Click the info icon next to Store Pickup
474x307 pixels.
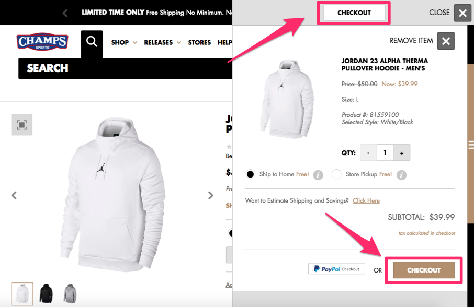pyautogui.click(x=401, y=175)
